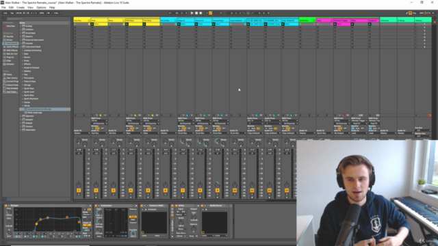Expand the Electric instrument folder
438x246 pixels.
pyautogui.click(x=21, y=36)
